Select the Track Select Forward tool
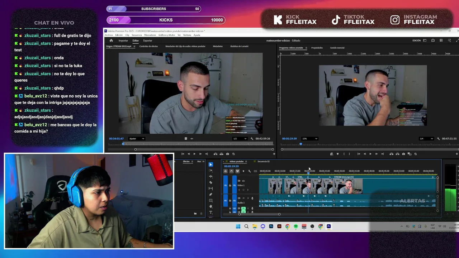The image size is (459, 258). 211,171
